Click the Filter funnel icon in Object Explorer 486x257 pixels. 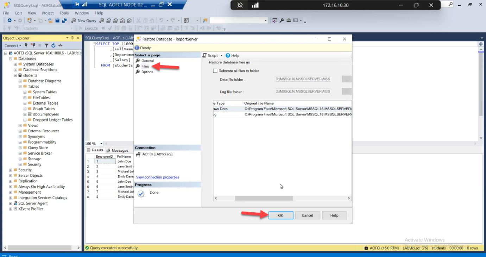(46, 45)
